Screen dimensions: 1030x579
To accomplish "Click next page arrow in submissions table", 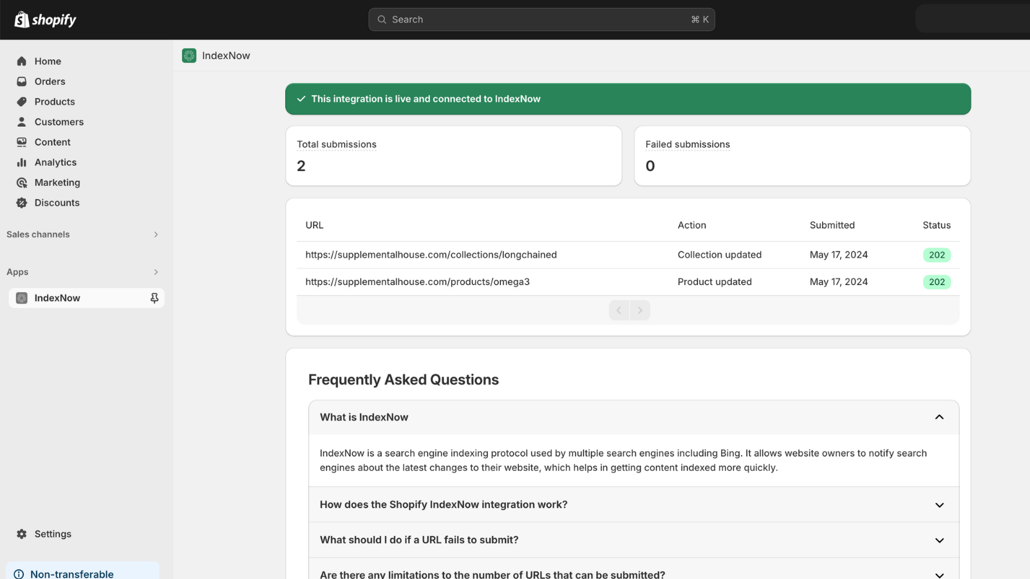I will coord(640,310).
